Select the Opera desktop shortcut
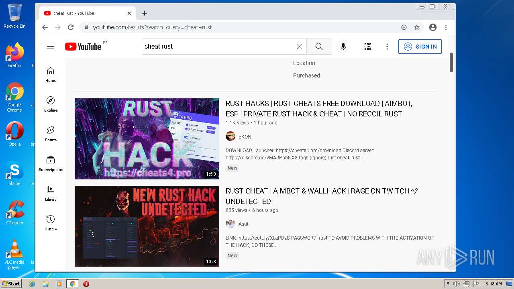The image size is (514, 289). [14, 134]
